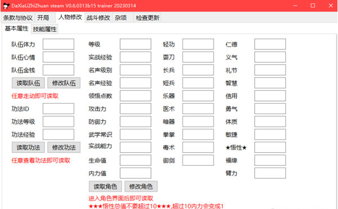The height and width of the screenshot is (209, 338).
Task: Select the 长兵 input box
Action: 198,70
